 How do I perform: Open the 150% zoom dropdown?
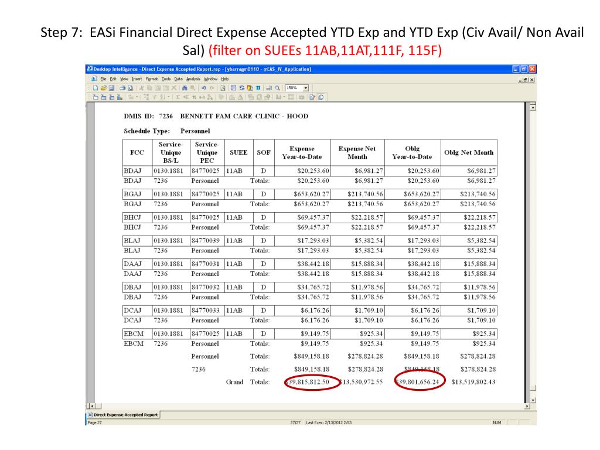click(x=305, y=88)
